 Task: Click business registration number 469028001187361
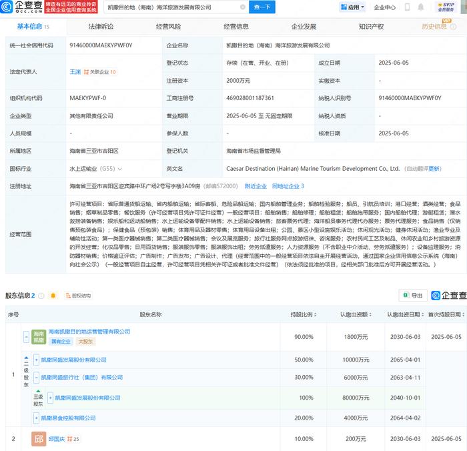pyautogui.click(x=250, y=98)
